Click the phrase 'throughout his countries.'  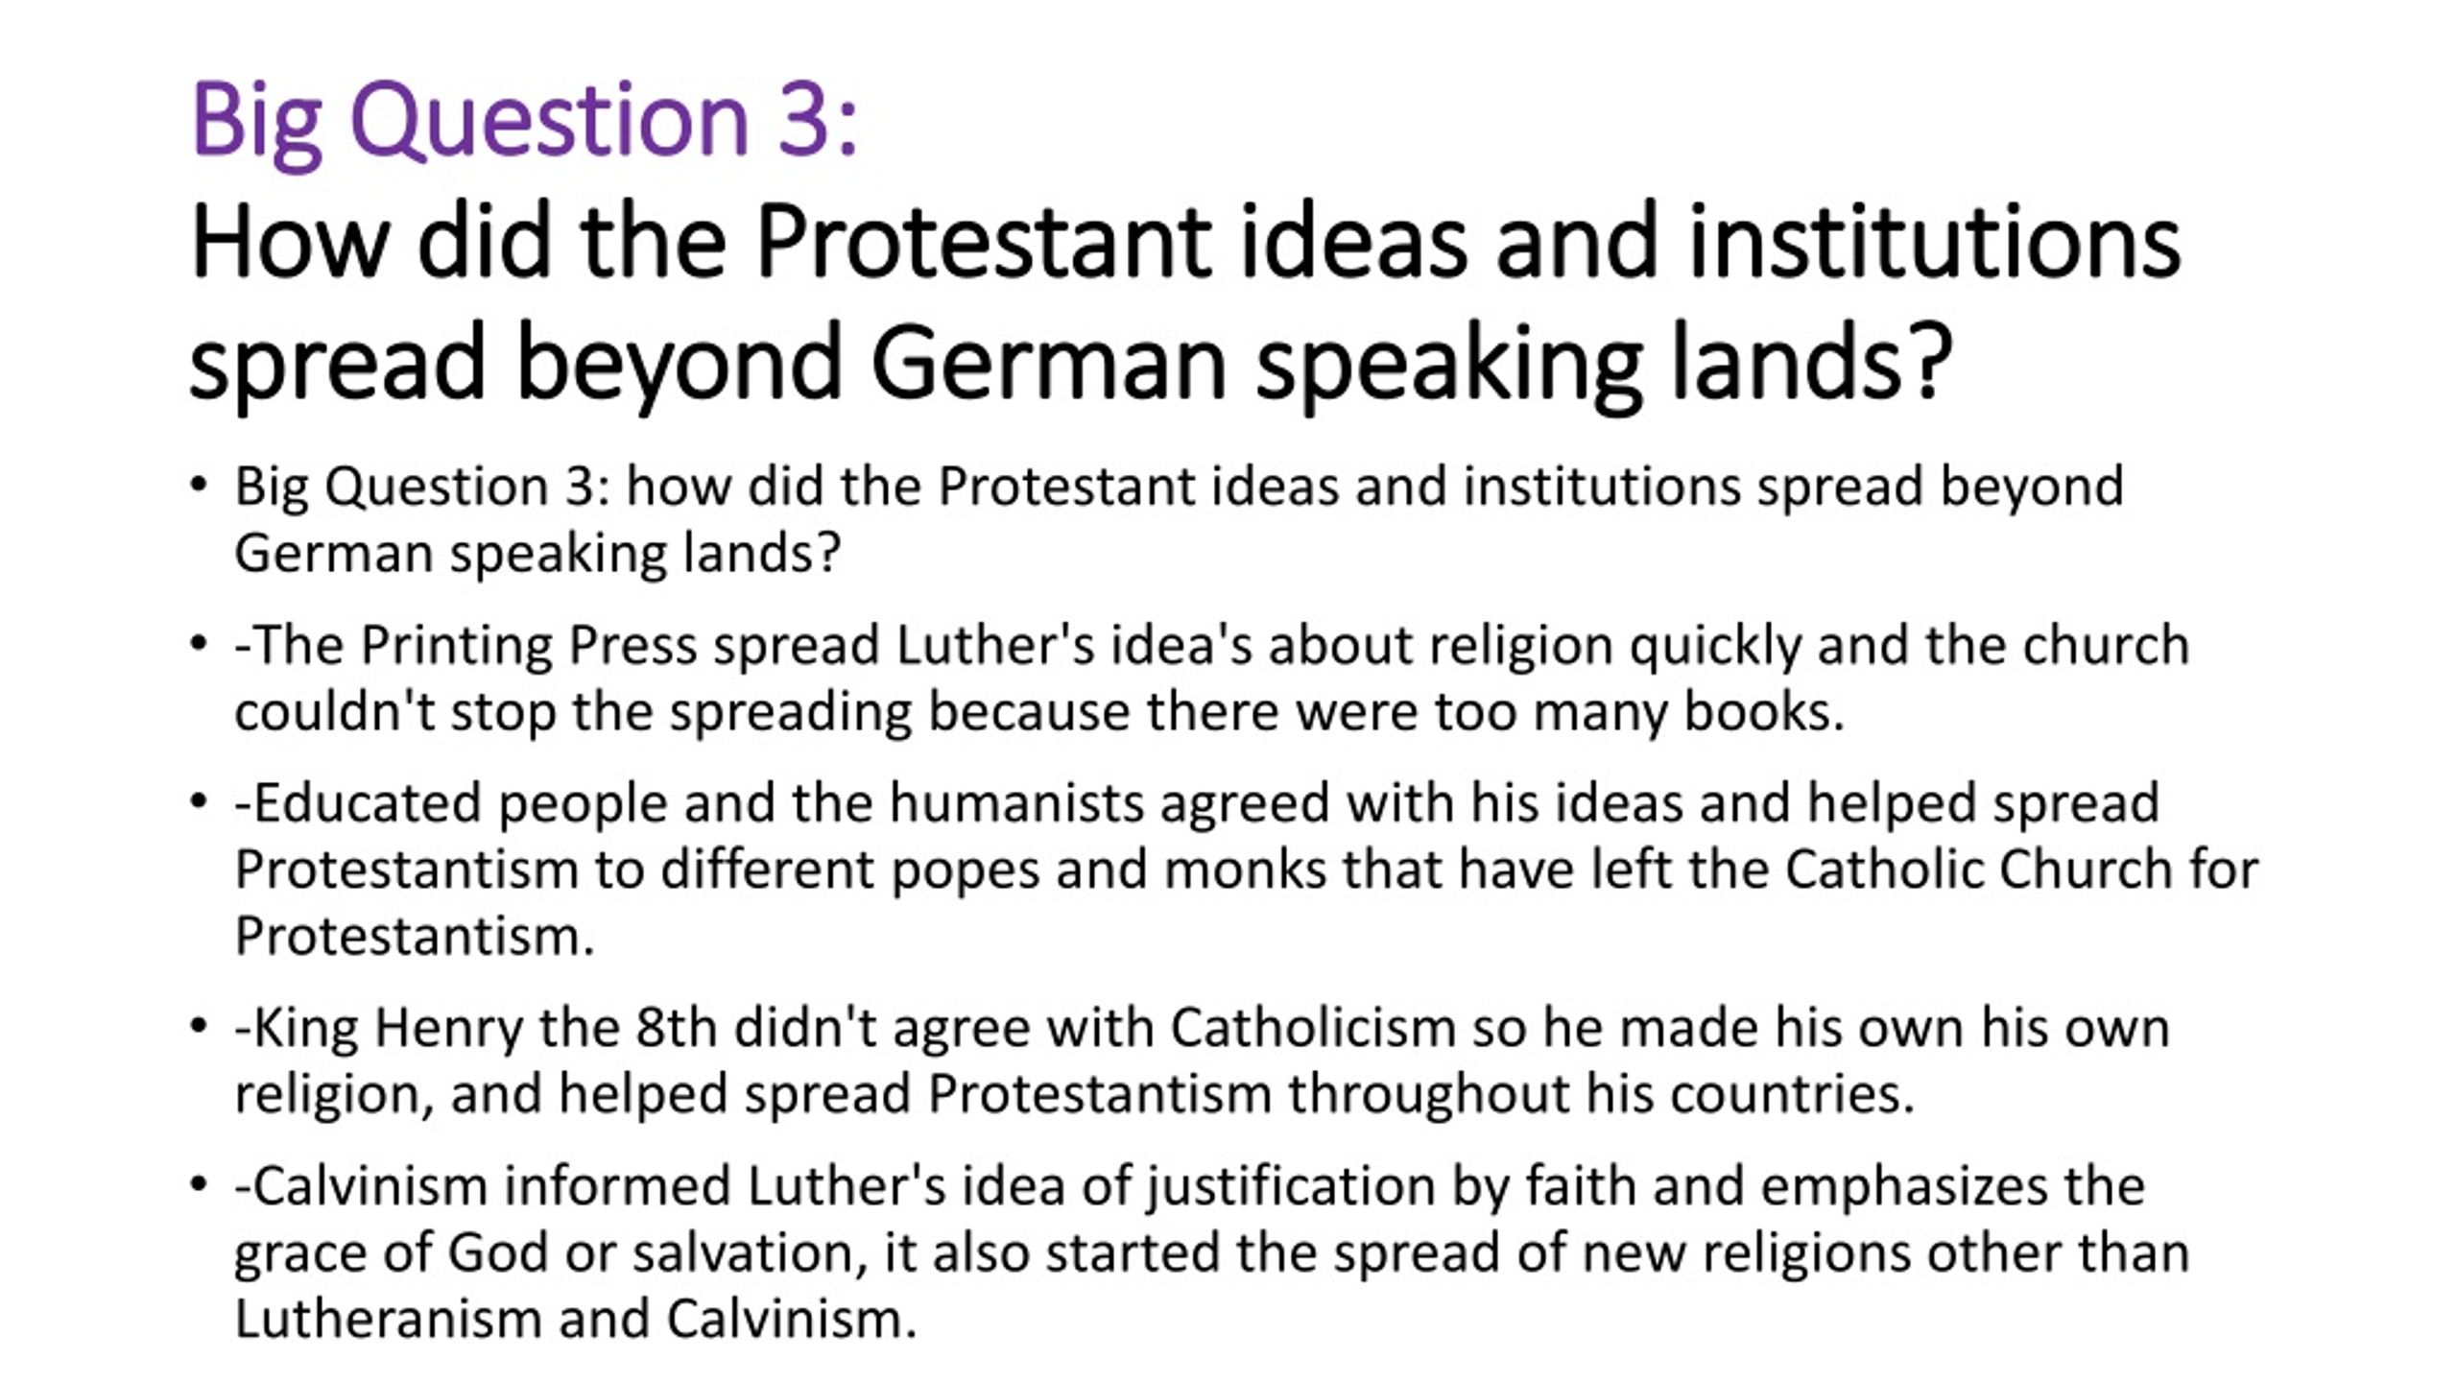[x=1601, y=1094]
